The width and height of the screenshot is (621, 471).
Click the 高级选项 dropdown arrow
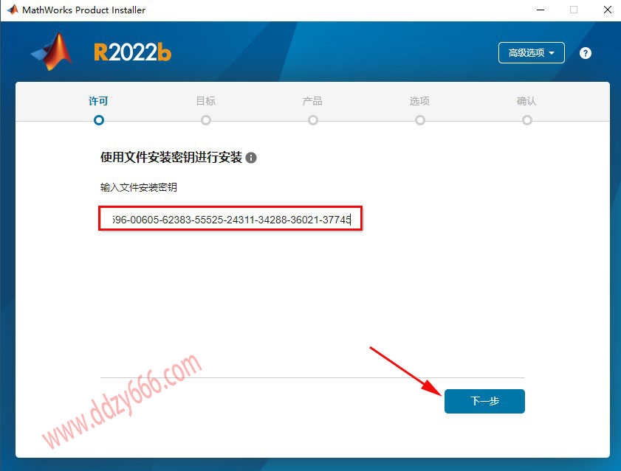point(552,53)
